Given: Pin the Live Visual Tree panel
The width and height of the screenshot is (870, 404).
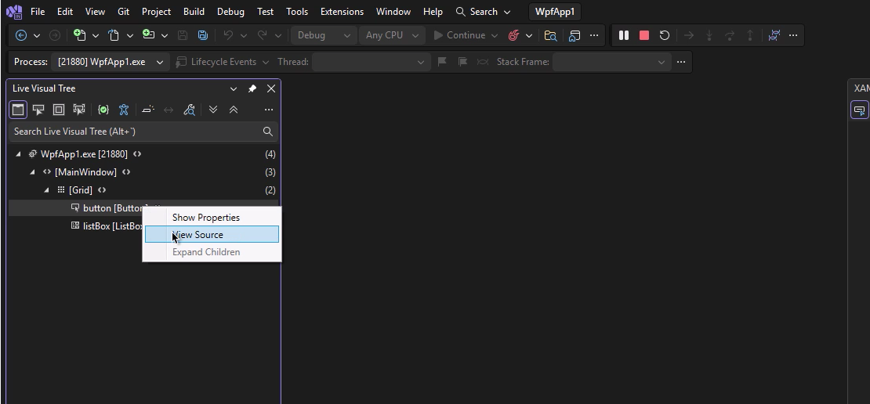Looking at the screenshot, I should [252, 88].
